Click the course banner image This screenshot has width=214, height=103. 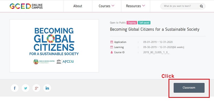pyautogui.click(x=54, y=46)
